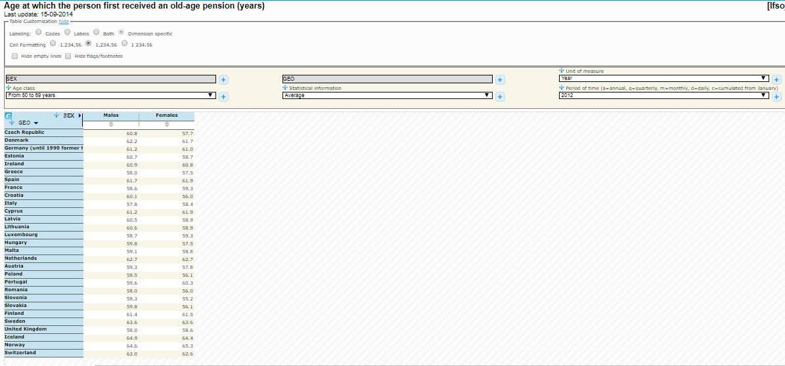785x366 pixels.
Task: Open the Statistical information Average dropdown
Action: click(x=387, y=95)
